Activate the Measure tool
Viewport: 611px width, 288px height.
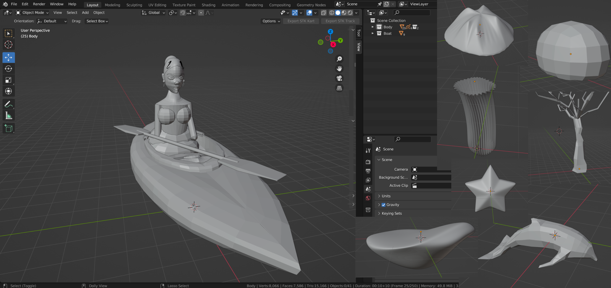8,116
